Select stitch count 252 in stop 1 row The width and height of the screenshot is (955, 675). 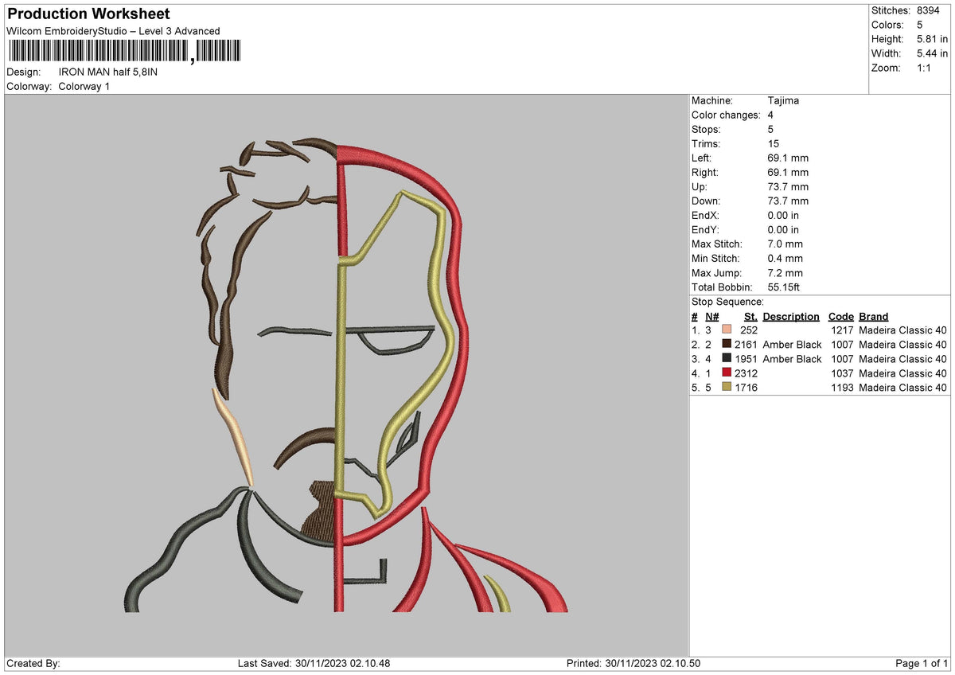click(x=749, y=330)
